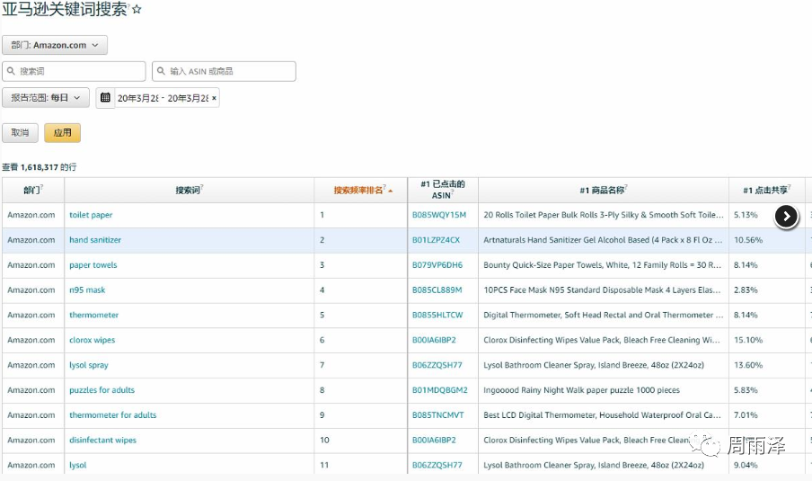This screenshot has width=812, height=481.
Task: Click ASIN link B079VP6DH6
Action: [x=437, y=265]
